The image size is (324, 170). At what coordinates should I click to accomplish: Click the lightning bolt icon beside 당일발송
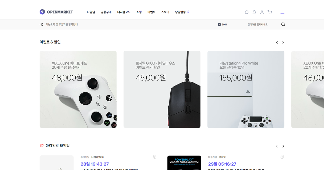(x=188, y=12)
